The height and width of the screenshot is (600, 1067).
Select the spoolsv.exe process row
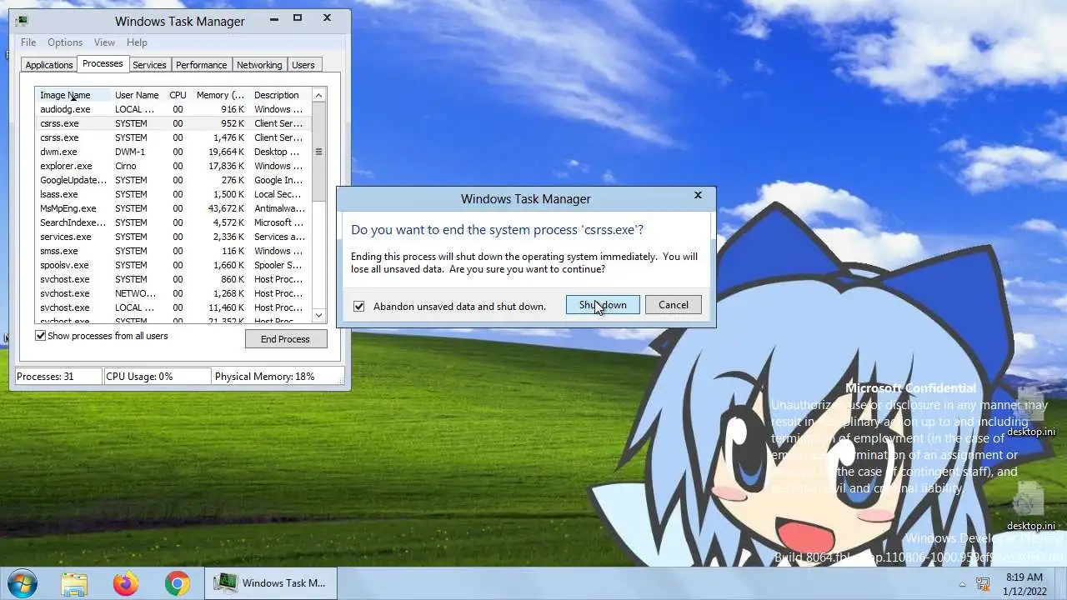coord(173,265)
